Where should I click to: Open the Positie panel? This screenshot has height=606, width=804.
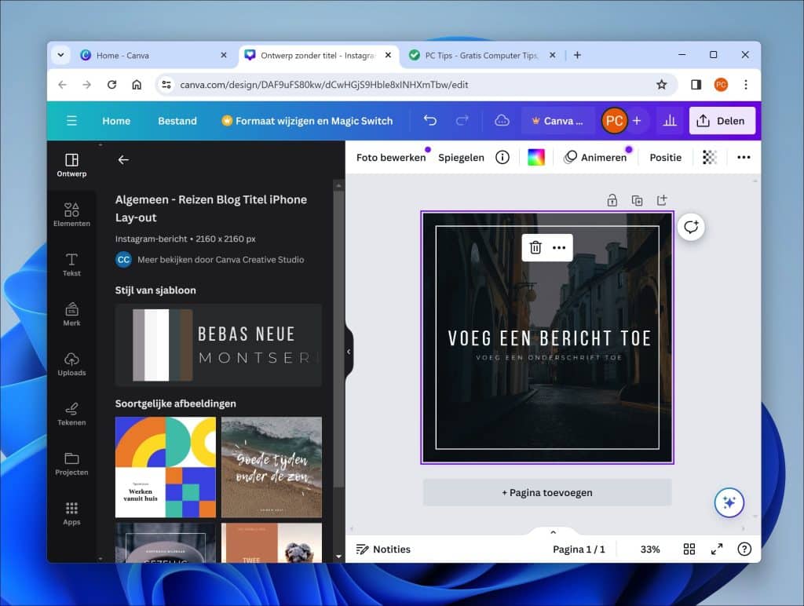click(666, 158)
